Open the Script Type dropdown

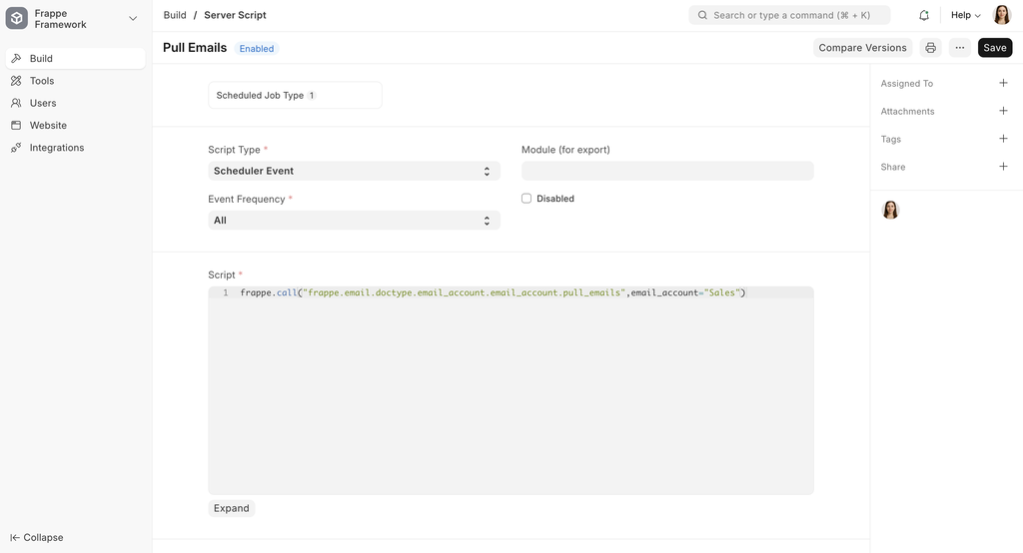(x=354, y=172)
